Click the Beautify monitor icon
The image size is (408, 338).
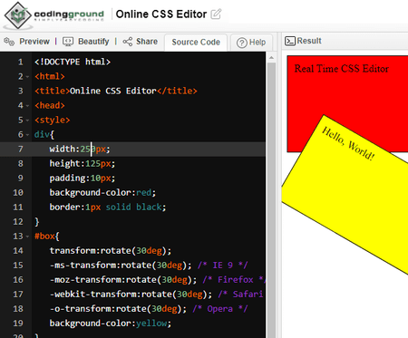pos(68,42)
